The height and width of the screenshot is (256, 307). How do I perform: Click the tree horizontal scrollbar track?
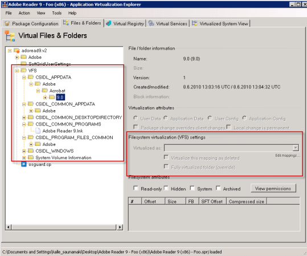pyautogui.click(x=64, y=227)
